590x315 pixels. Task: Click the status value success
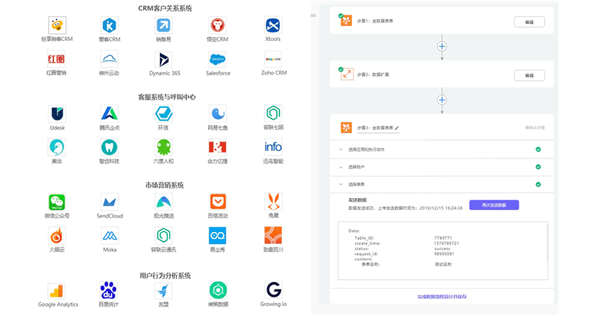tap(442, 248)
